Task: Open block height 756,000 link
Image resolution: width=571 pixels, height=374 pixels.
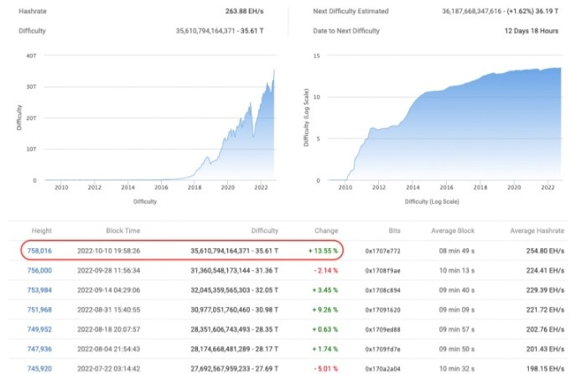Action: pos(41,270)
